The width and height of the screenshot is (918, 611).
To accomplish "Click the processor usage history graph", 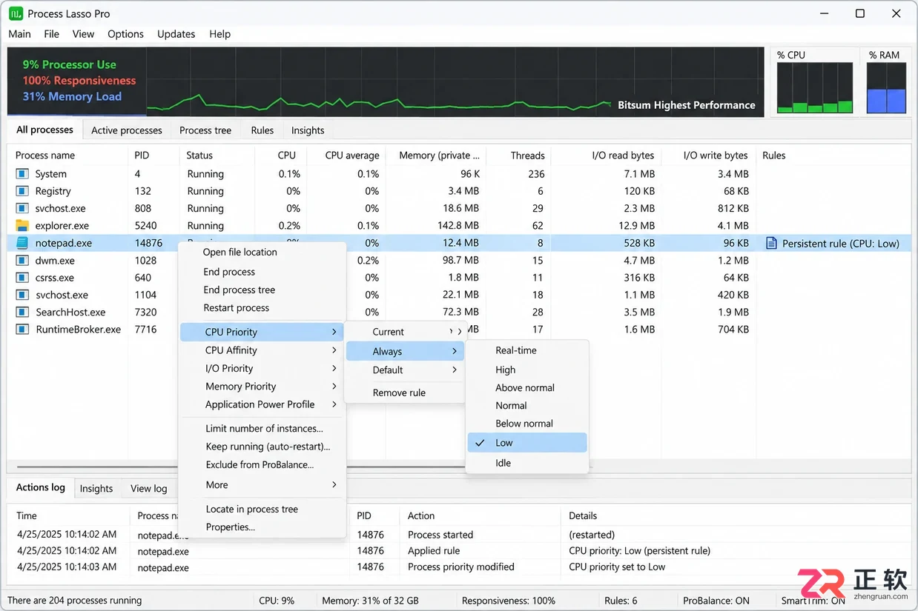I will (455, 82).
